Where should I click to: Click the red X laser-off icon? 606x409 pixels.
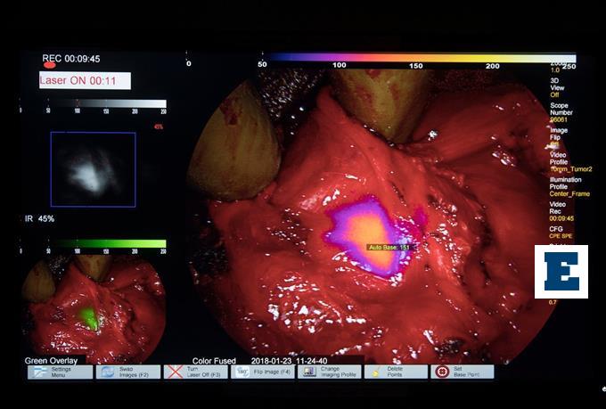(x=174, y=372)
